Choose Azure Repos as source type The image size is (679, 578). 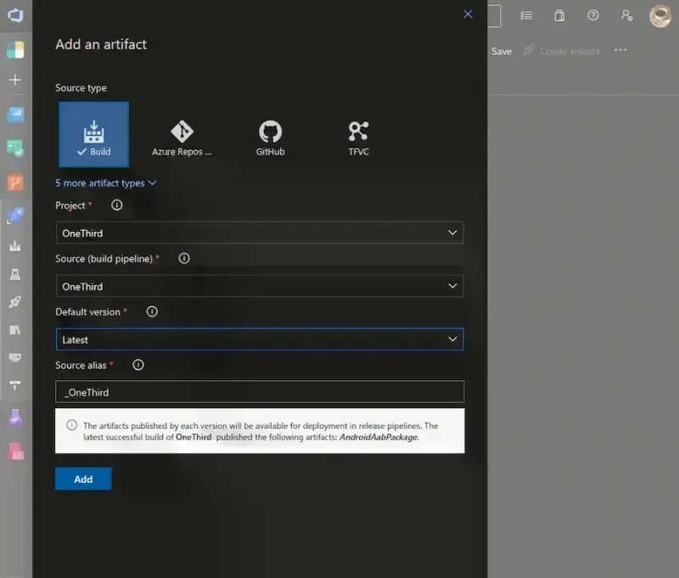click(182, 136)
